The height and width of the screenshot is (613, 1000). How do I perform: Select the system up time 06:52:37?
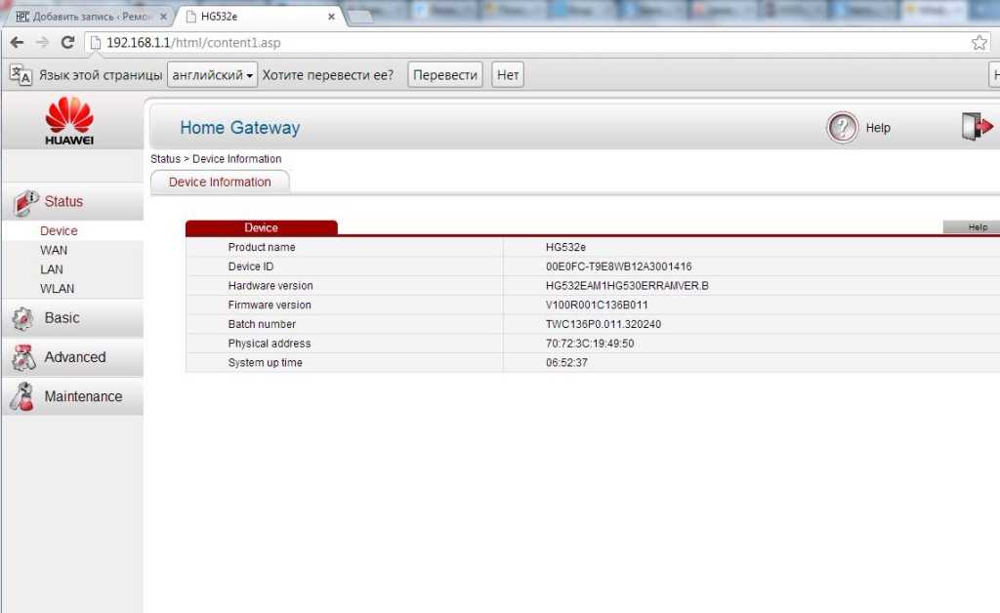[x=567, y=362]
